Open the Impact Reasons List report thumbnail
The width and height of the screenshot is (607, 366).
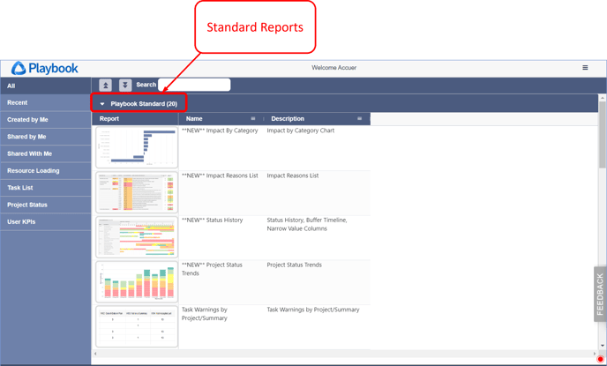137,192
